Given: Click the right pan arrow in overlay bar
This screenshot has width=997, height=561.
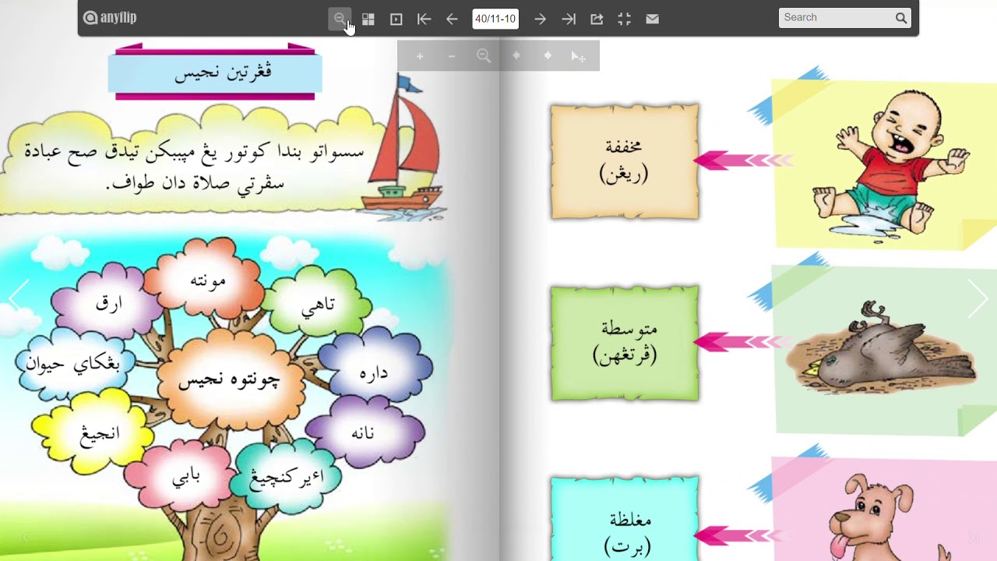Looking at the screenshot, I should click(548, 56).
